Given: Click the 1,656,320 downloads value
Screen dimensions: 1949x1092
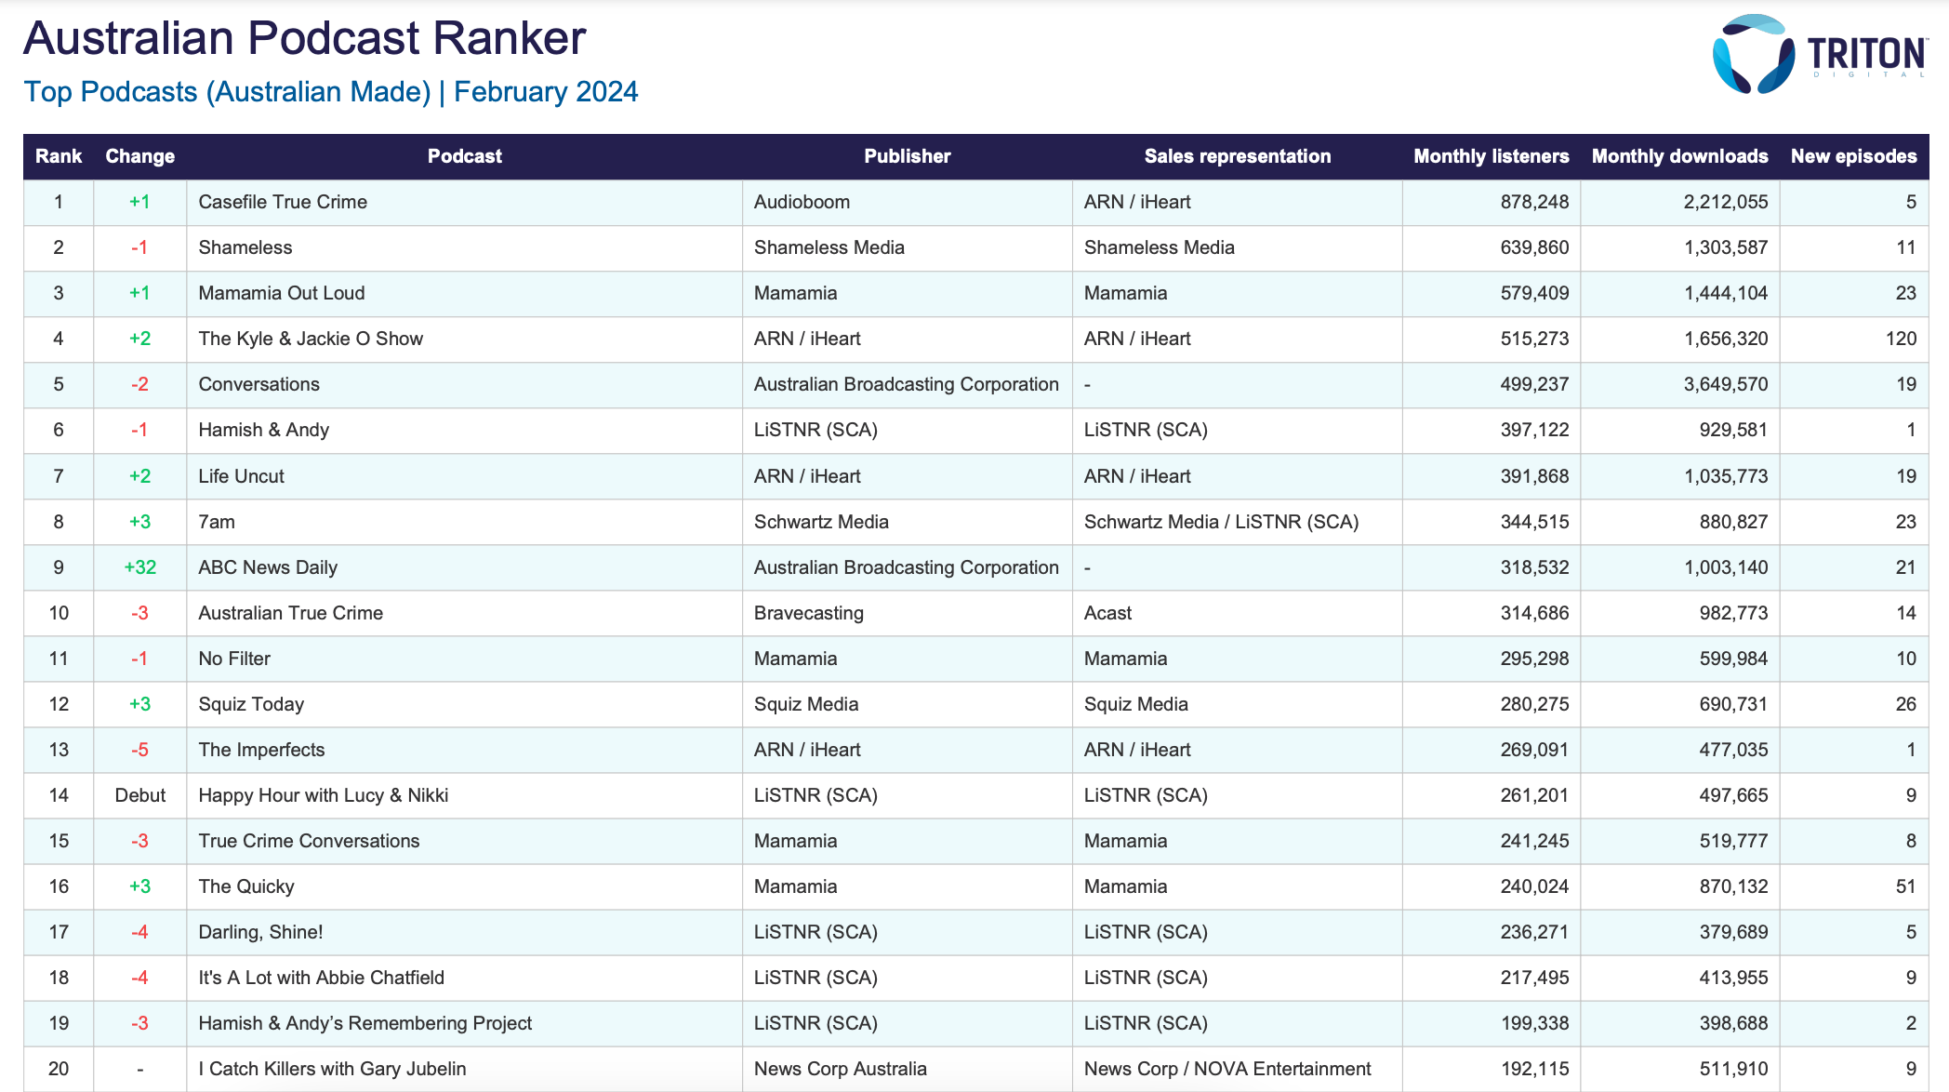Looking at the screenshot, I should [x=1726, y=339].
